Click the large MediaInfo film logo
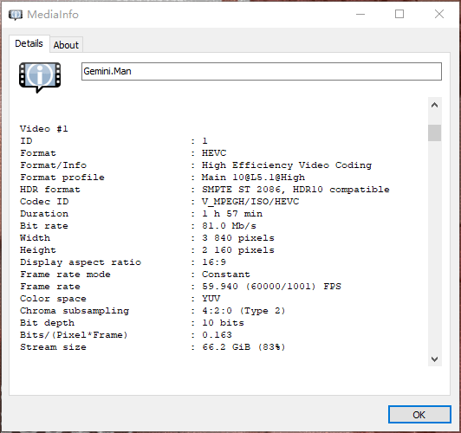Image resolution: width=461 pixels, height=433 pixels. click(x=40, y=77)
